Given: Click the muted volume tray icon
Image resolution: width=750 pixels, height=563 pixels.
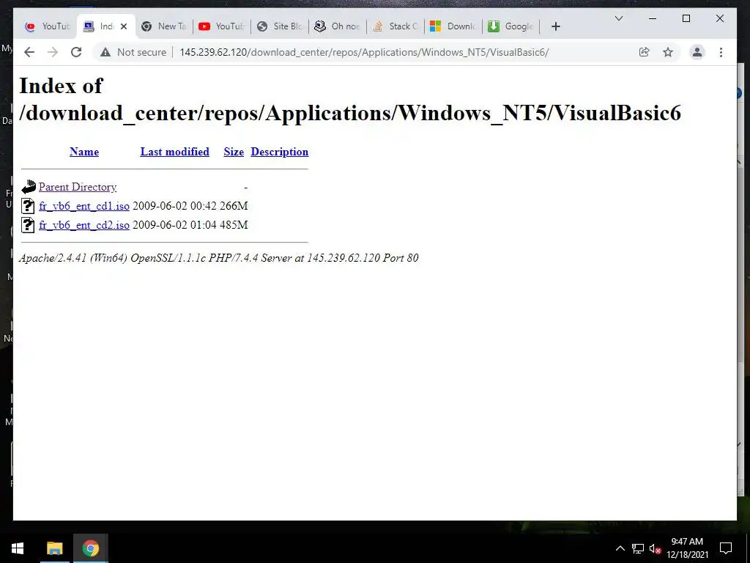Looking at the screenshot, I should click(655, 548).
